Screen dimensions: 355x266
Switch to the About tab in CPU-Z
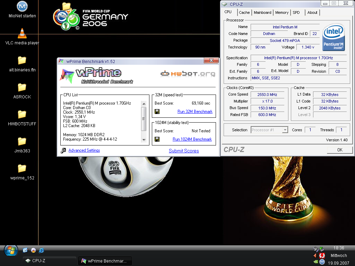pyautogui.click(x=312, y=13)
